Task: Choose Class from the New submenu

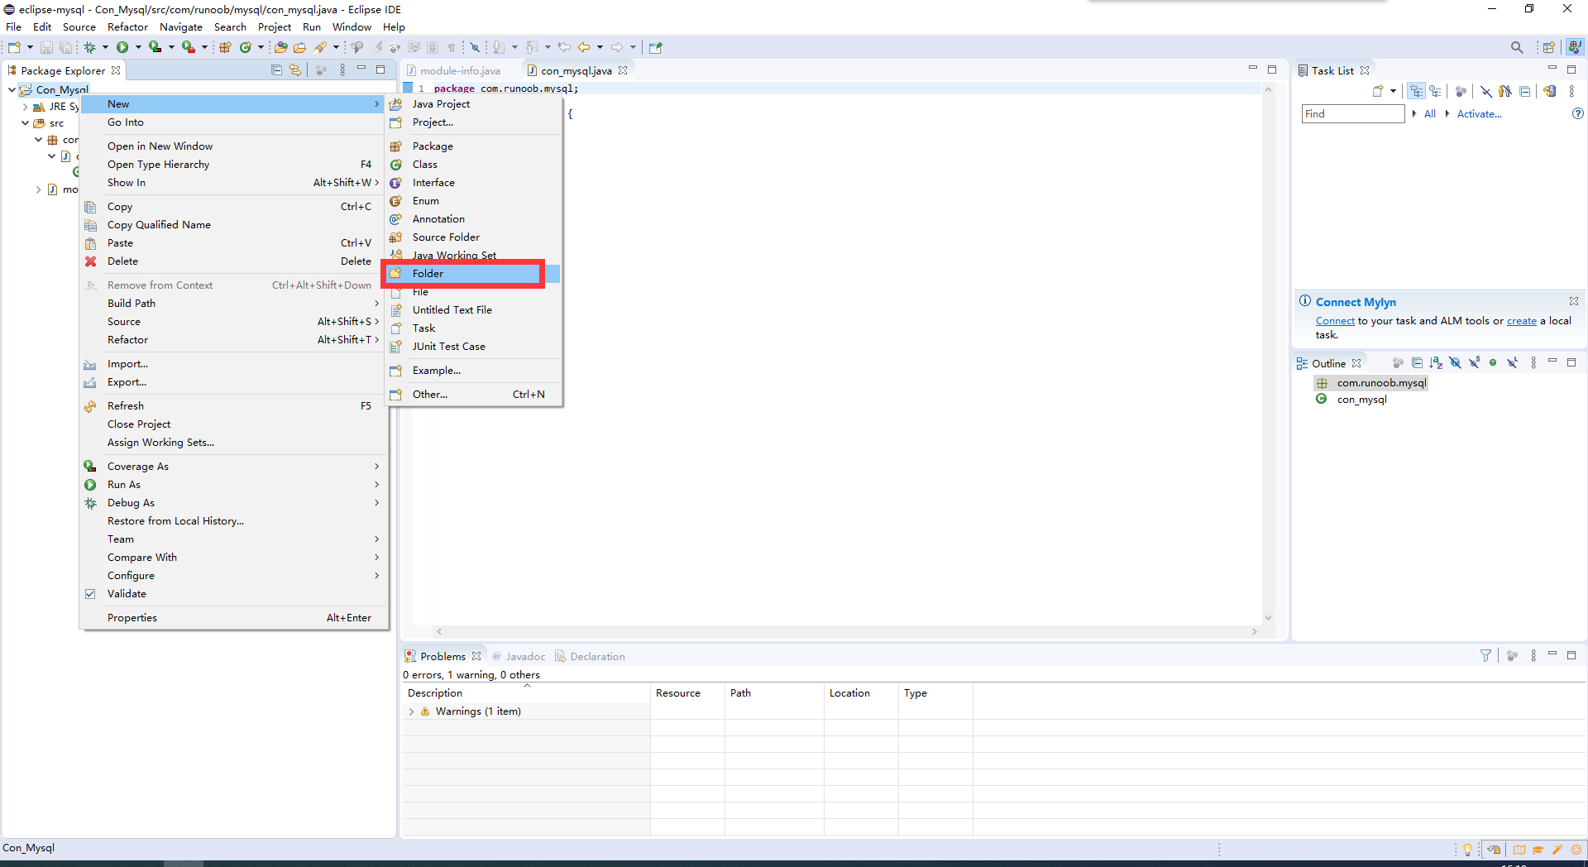Action: pyautogui.click(x=473, y=165)
